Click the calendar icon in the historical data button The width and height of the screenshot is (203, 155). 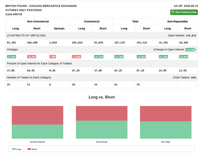[x=173, y=12]
